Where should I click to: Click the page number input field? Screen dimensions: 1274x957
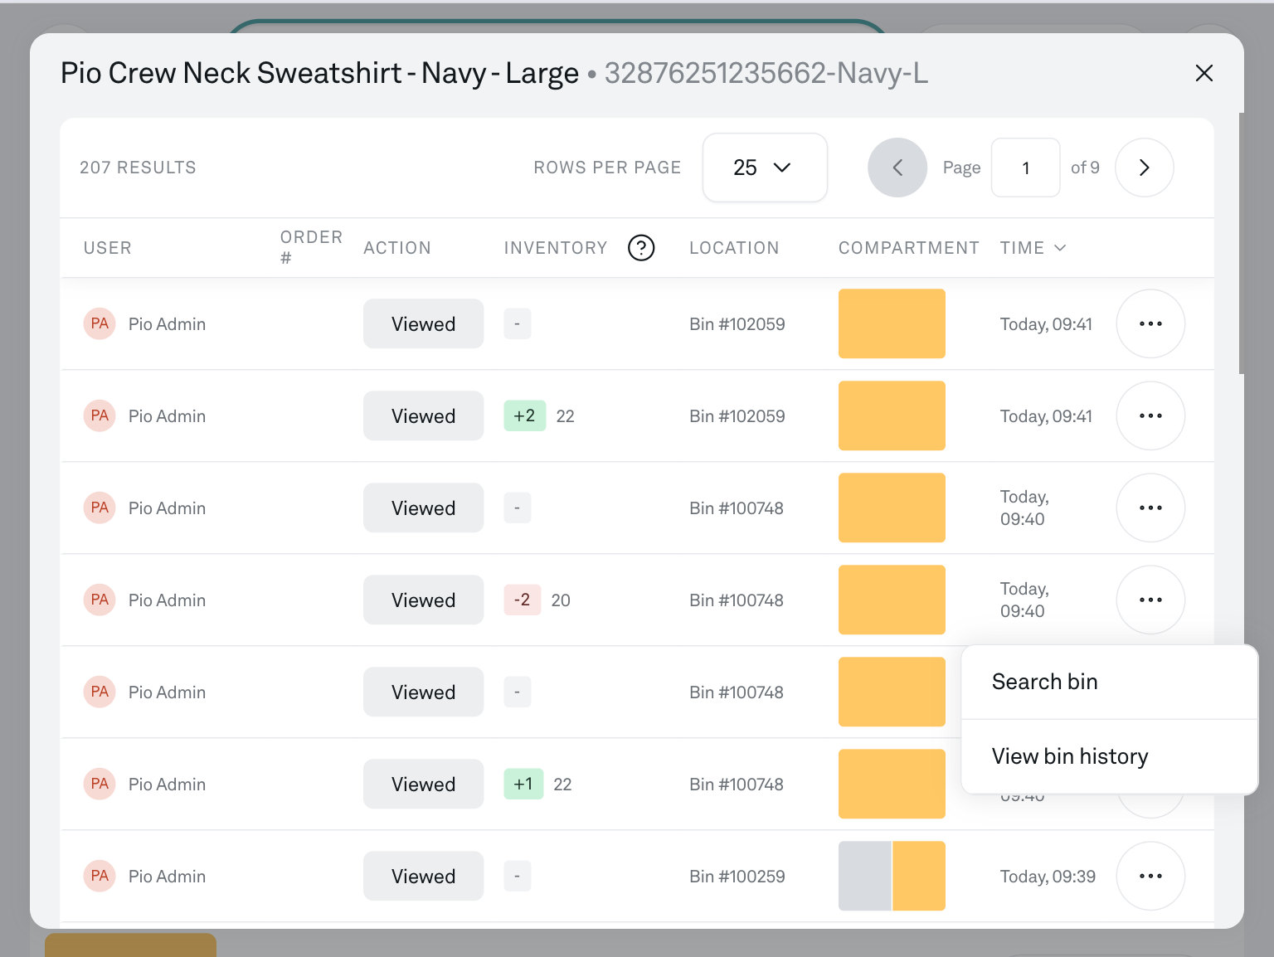click(1025, 168)
